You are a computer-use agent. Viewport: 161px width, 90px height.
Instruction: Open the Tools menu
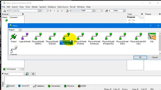(28, 7)
